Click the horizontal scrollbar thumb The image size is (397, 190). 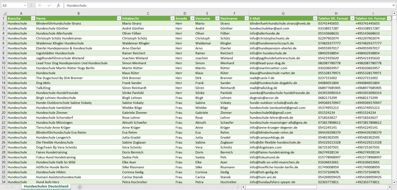click(281, 187)
